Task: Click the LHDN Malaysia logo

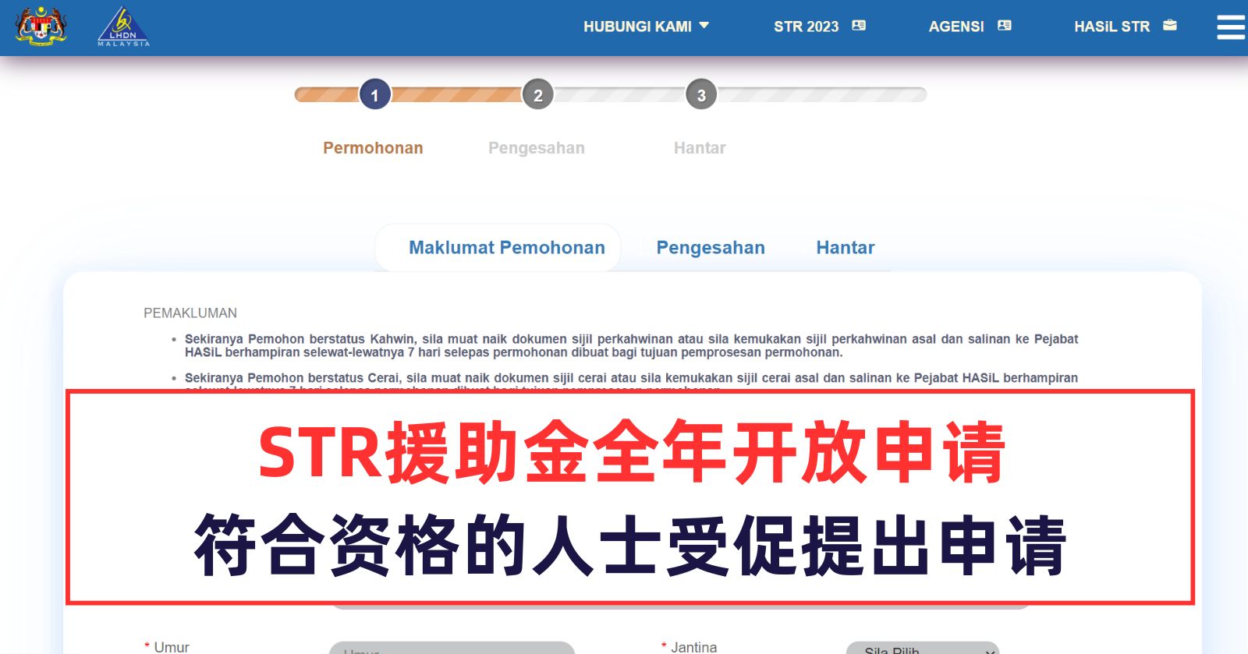Action: [x=123, y=27]
